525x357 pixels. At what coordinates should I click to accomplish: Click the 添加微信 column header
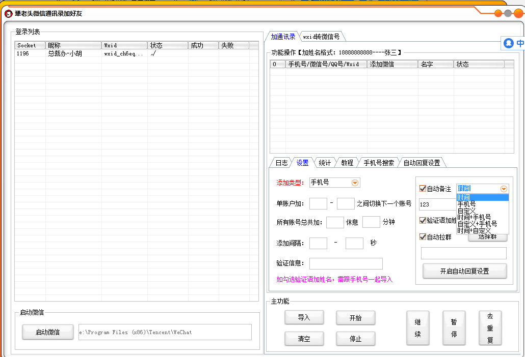(x=393, y=64)
